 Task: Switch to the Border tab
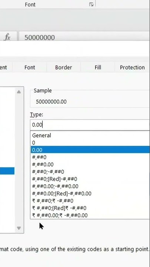click(x=64, y=67)
